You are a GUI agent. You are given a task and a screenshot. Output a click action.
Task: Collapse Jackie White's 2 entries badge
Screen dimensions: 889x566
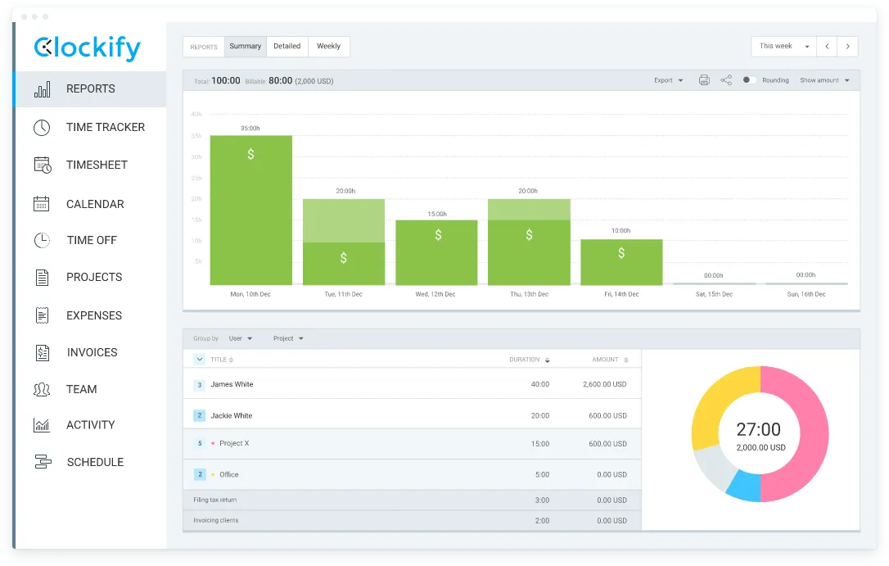[x=200, y=416]
